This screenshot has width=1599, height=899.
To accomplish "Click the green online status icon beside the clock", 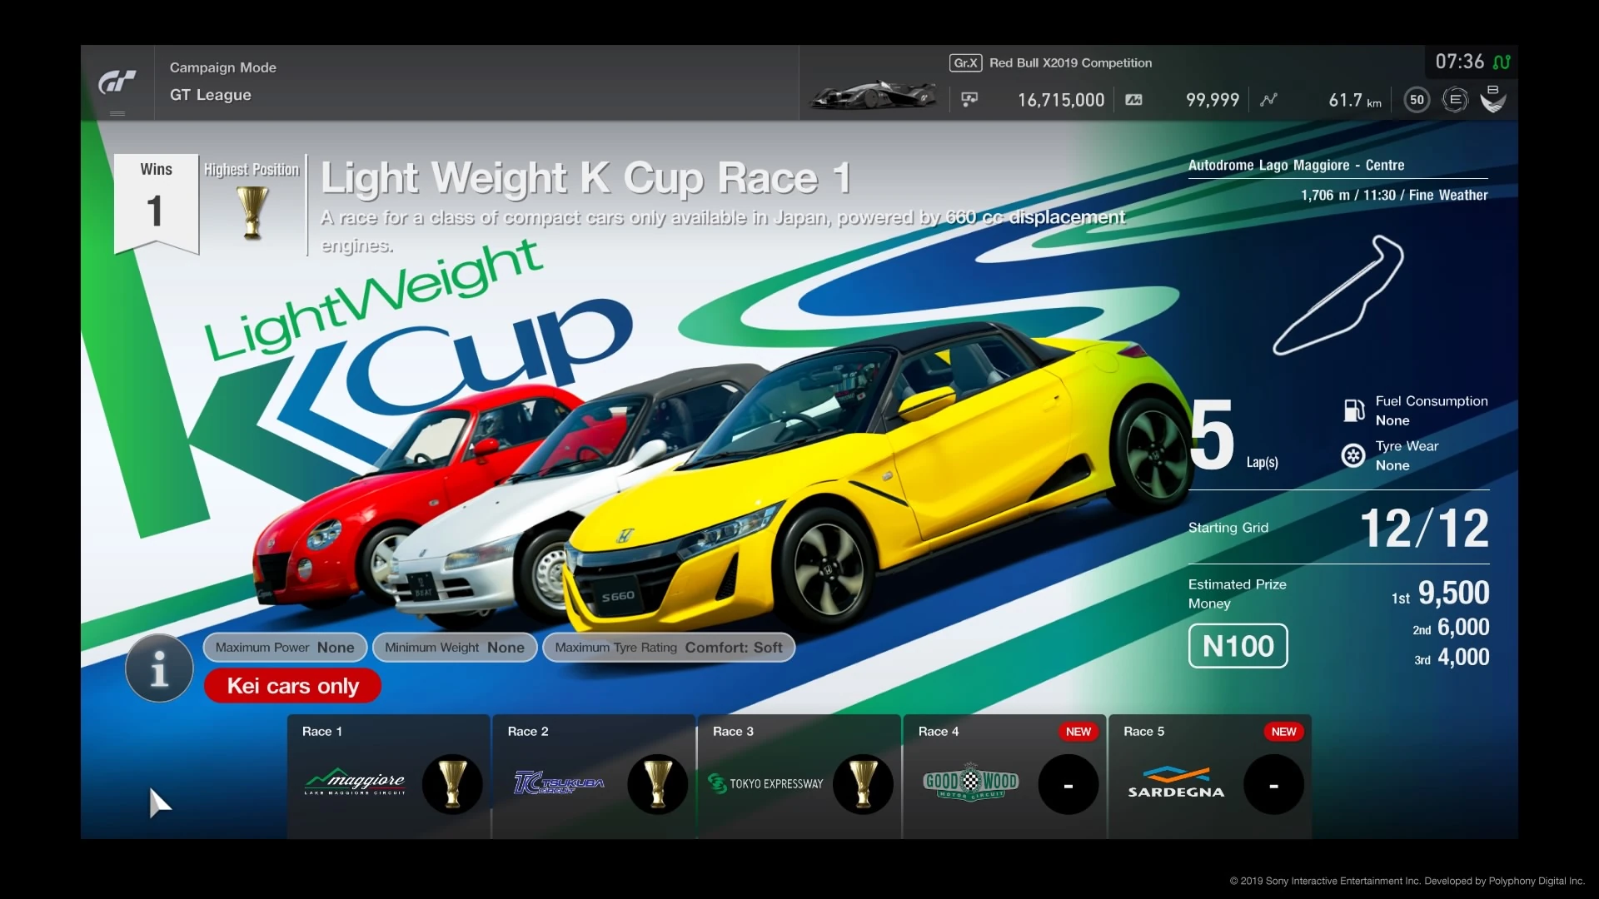I will coord(1502,61).
